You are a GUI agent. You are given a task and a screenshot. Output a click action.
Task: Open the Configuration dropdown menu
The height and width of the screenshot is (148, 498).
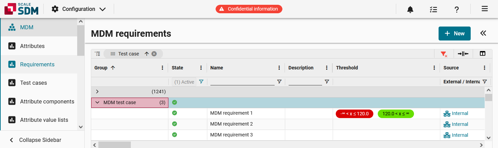pyautogui.click(x=79, y=9)
